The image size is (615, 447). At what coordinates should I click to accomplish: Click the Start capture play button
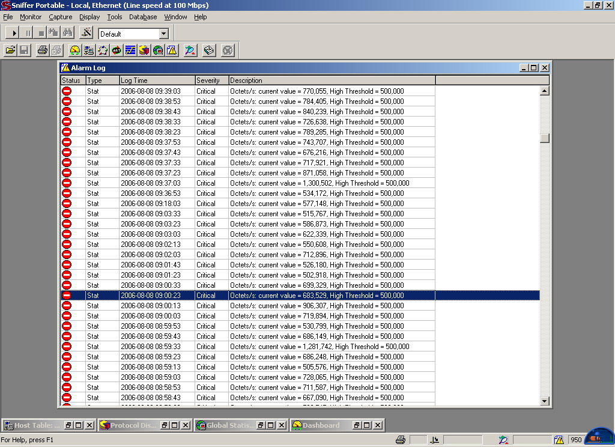point(14,33)
